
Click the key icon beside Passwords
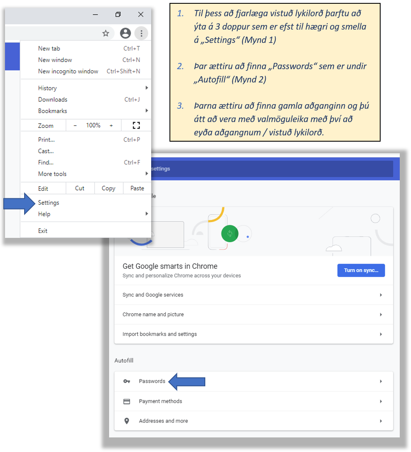point(127,381)
